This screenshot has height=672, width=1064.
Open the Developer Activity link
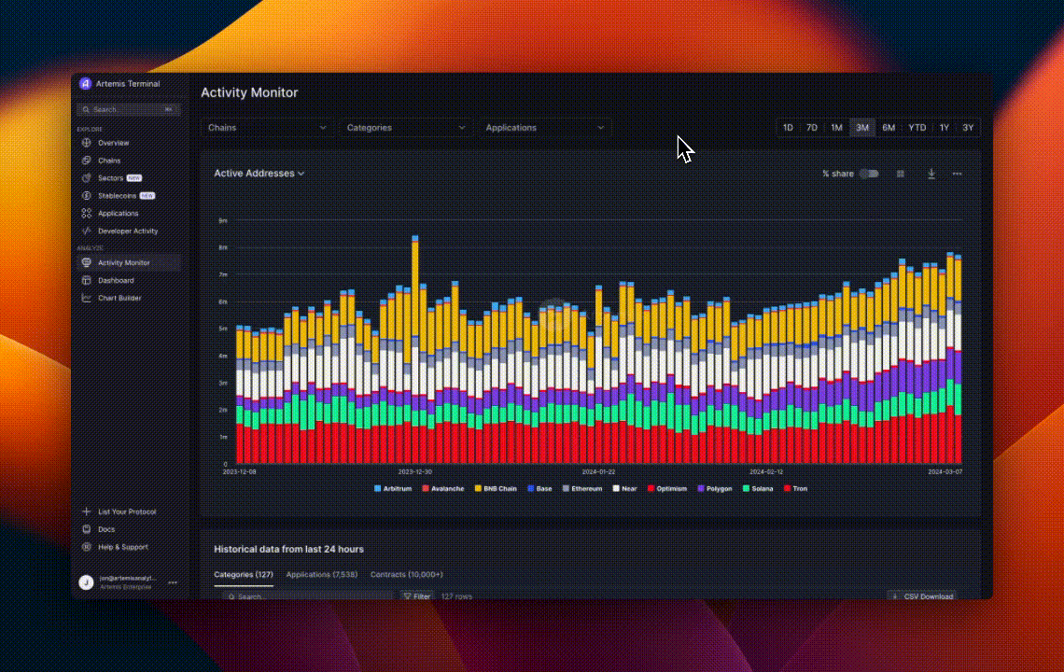coord(128,231)
